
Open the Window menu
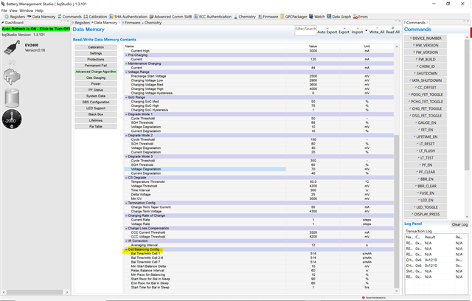(27, 10)
